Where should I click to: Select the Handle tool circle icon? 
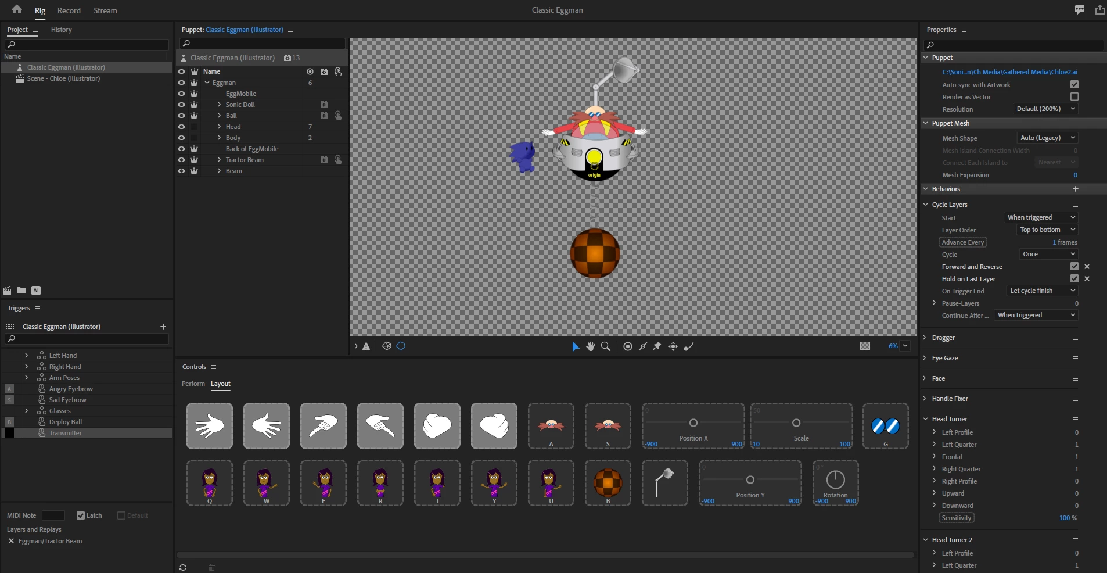(628, 346)
